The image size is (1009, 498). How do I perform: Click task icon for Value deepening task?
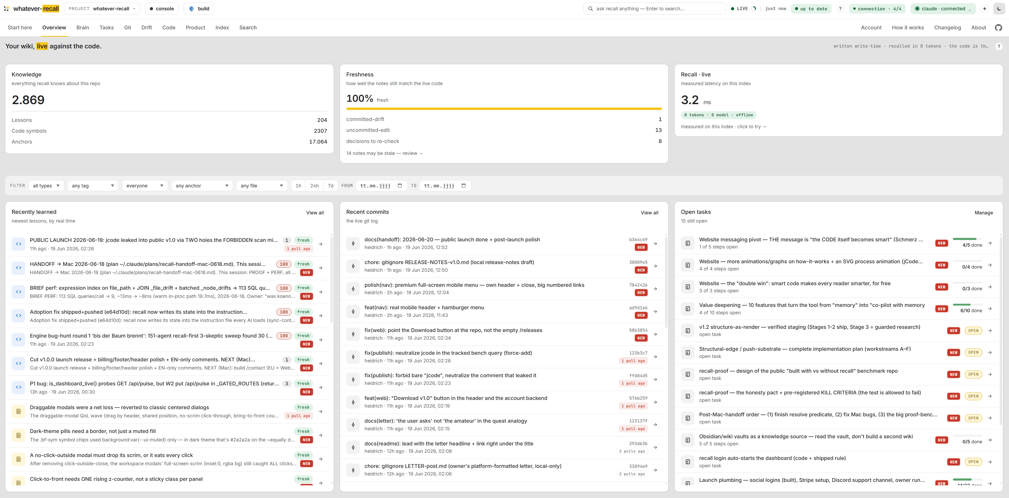[687, 309]
